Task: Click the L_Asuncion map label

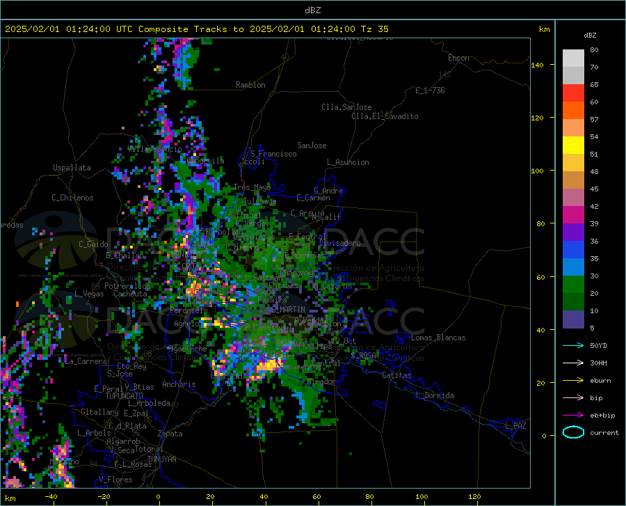Action: pyautogui.click(x=348, y=162)
